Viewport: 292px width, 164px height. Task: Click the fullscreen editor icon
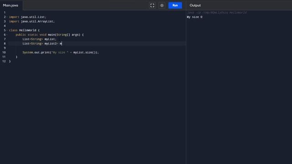(152, 5)
